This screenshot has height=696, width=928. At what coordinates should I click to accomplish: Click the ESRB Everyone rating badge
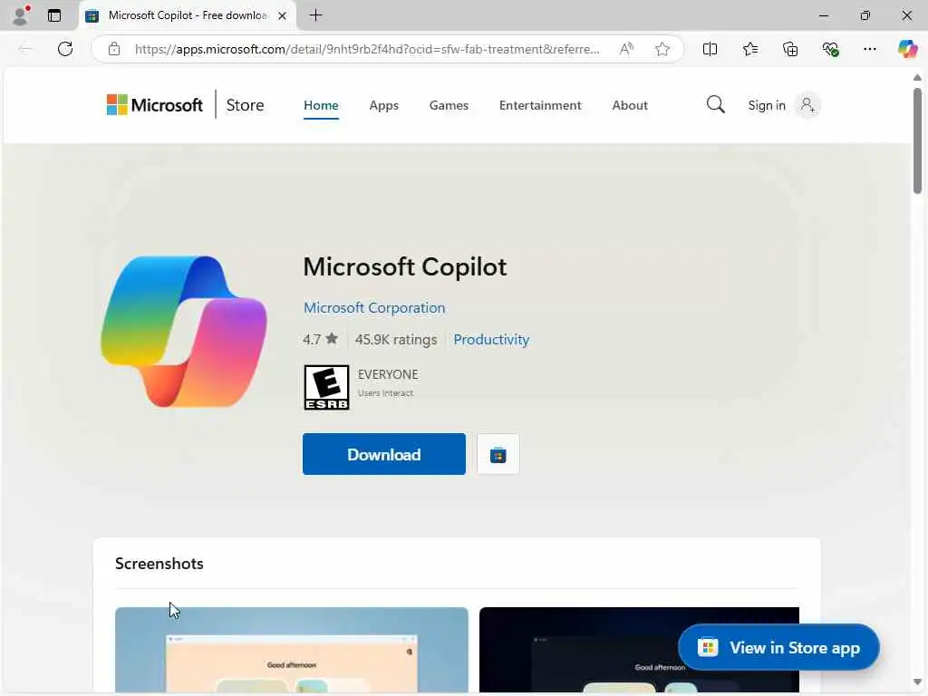tap(326, 388)
